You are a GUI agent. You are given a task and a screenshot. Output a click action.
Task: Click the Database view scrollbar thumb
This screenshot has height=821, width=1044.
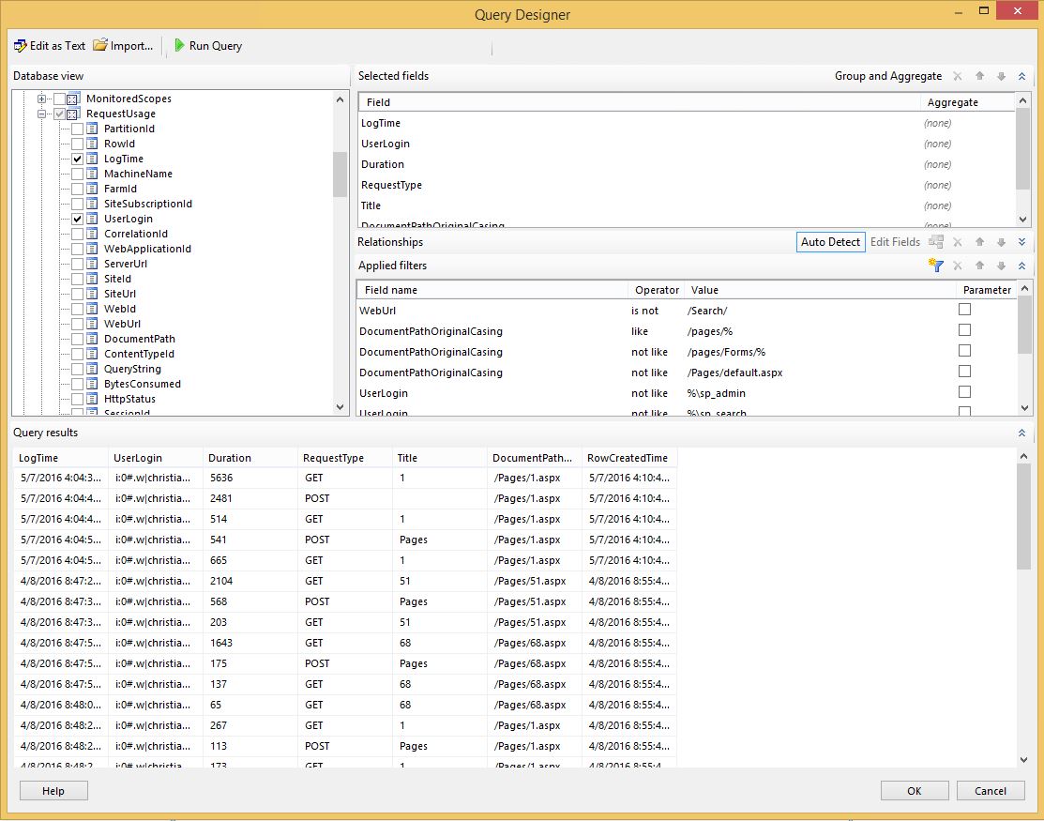[x=340, y=175]
